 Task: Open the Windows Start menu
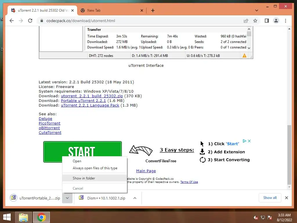[x=7, y=217]
